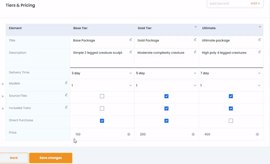Click the Direct Purchase row label
Viewport: 270px width, 164px height.
point(21,120)
